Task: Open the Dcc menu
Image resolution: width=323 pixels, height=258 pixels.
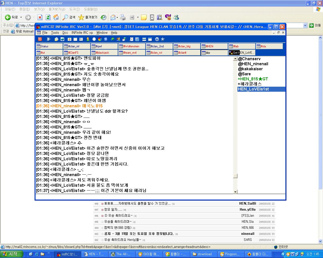Action: [65, 33]
